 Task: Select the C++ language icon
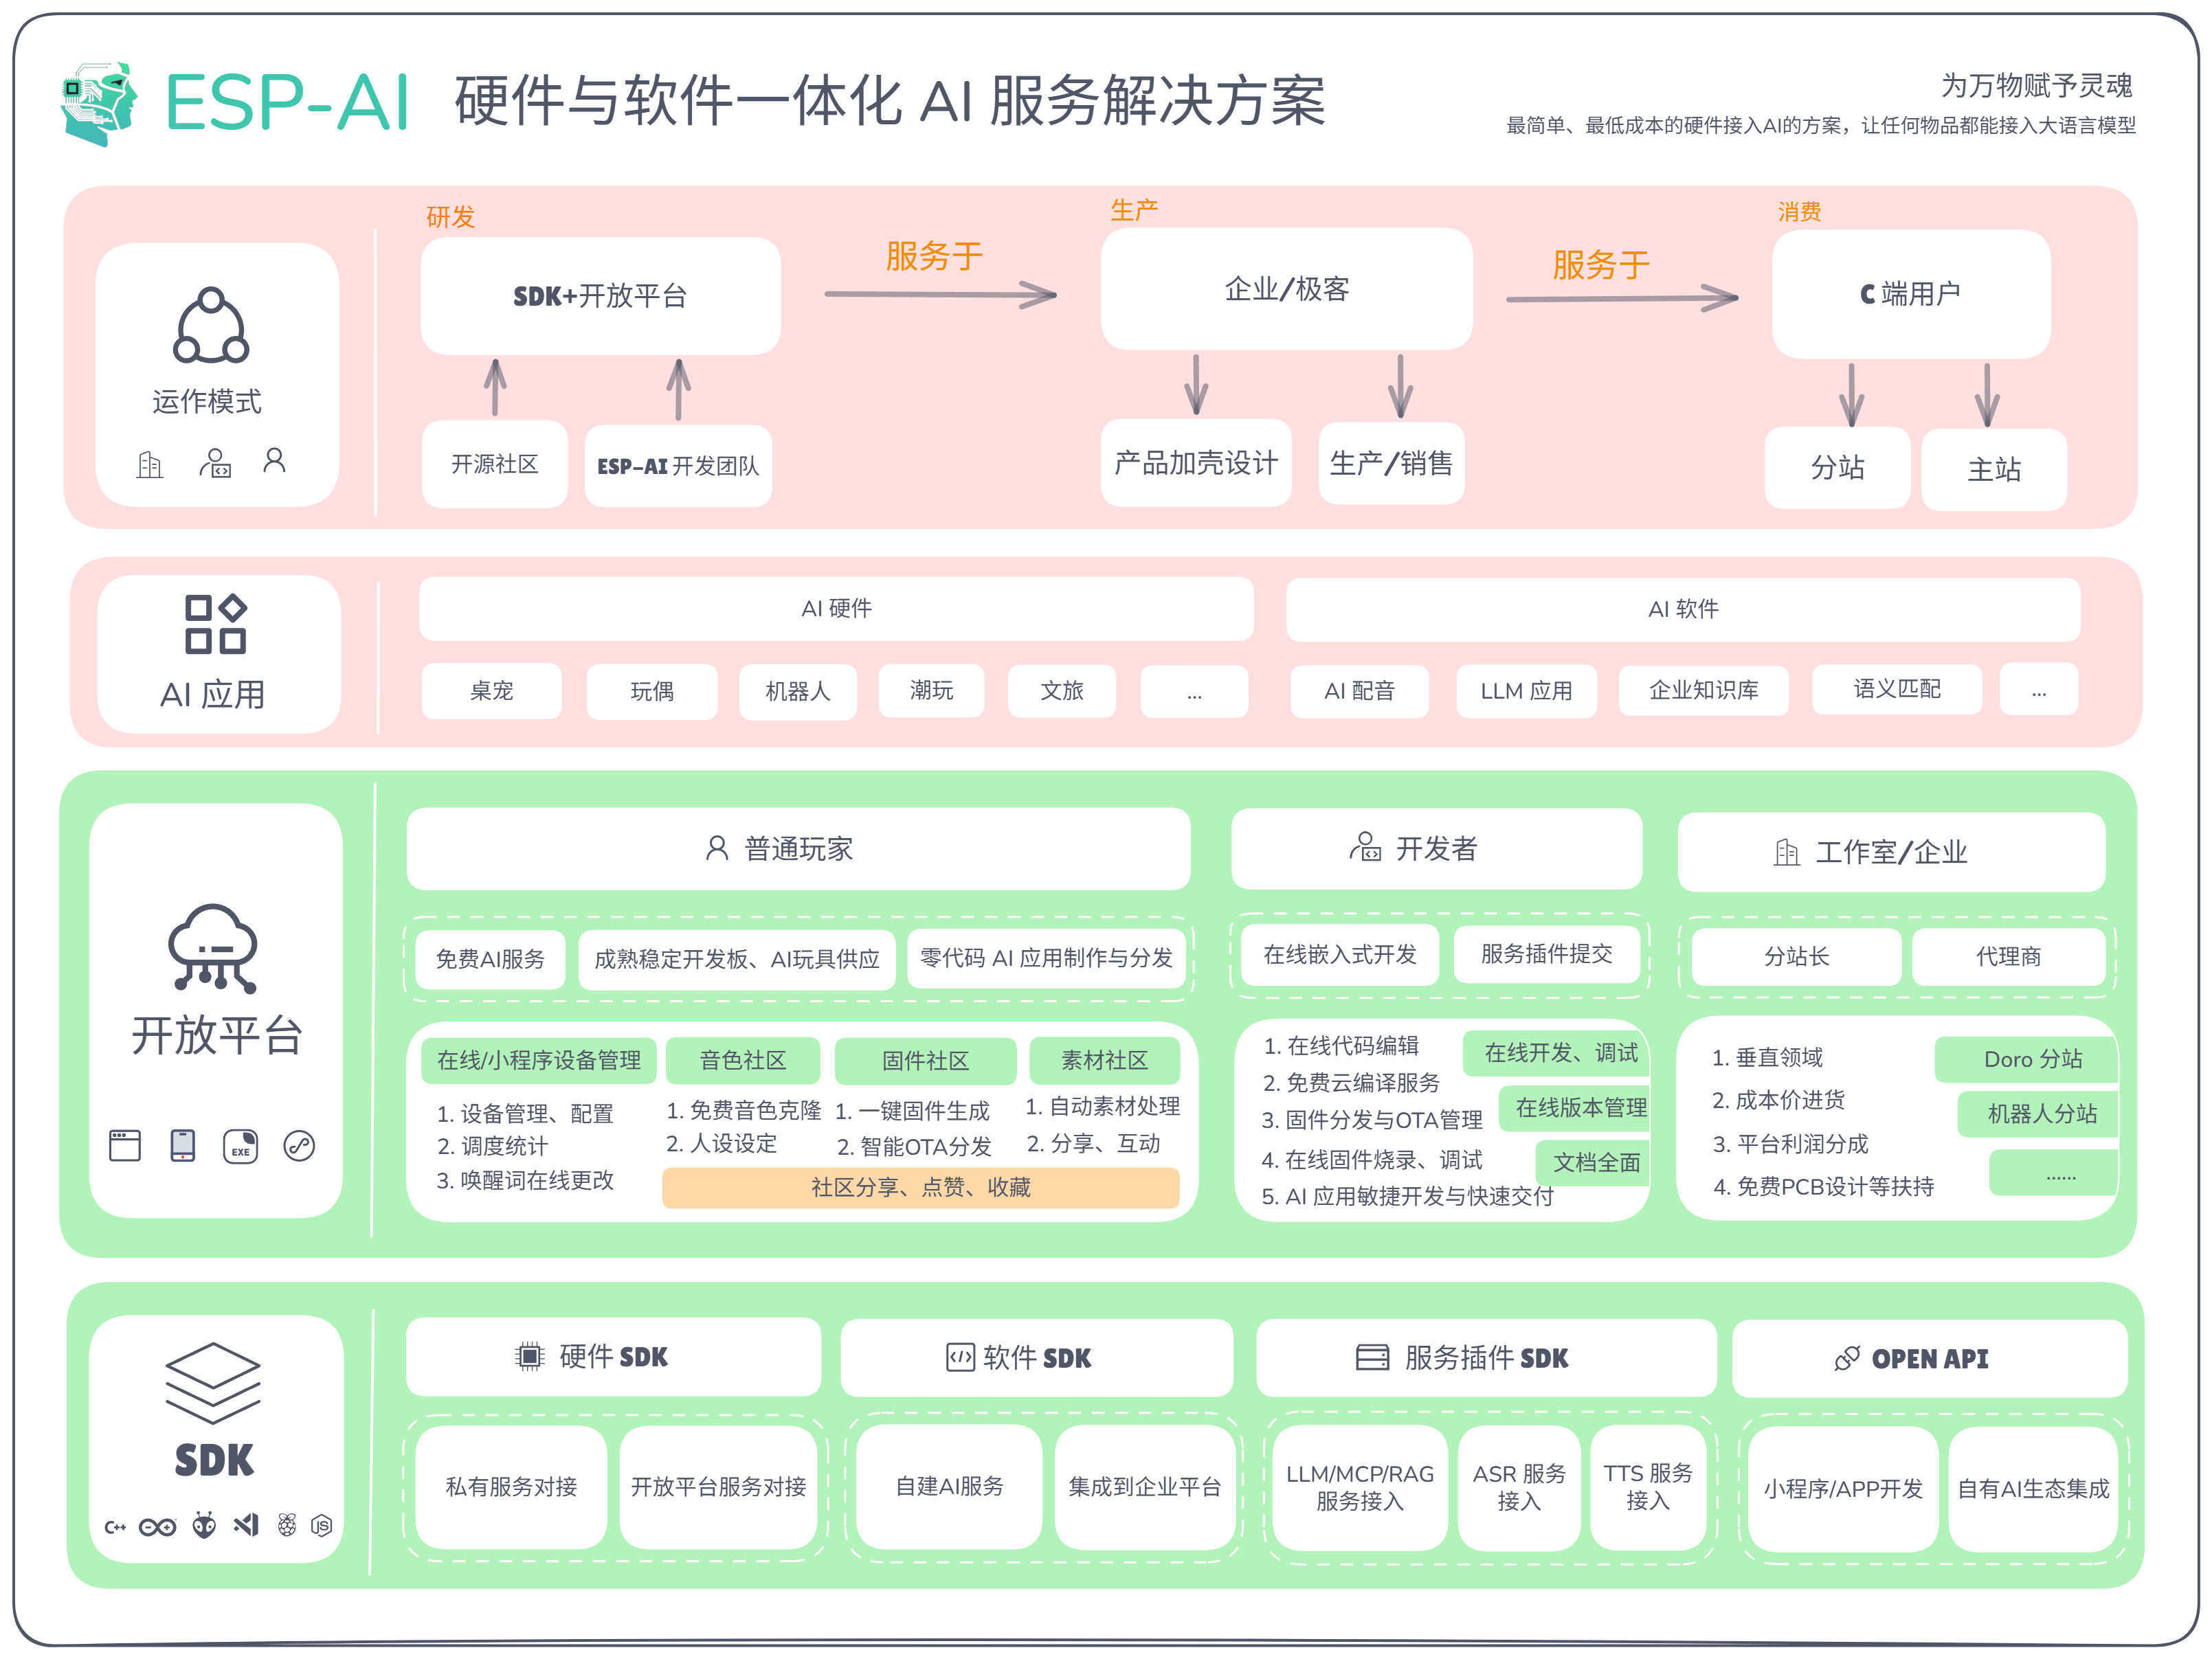coord(116,1528)
